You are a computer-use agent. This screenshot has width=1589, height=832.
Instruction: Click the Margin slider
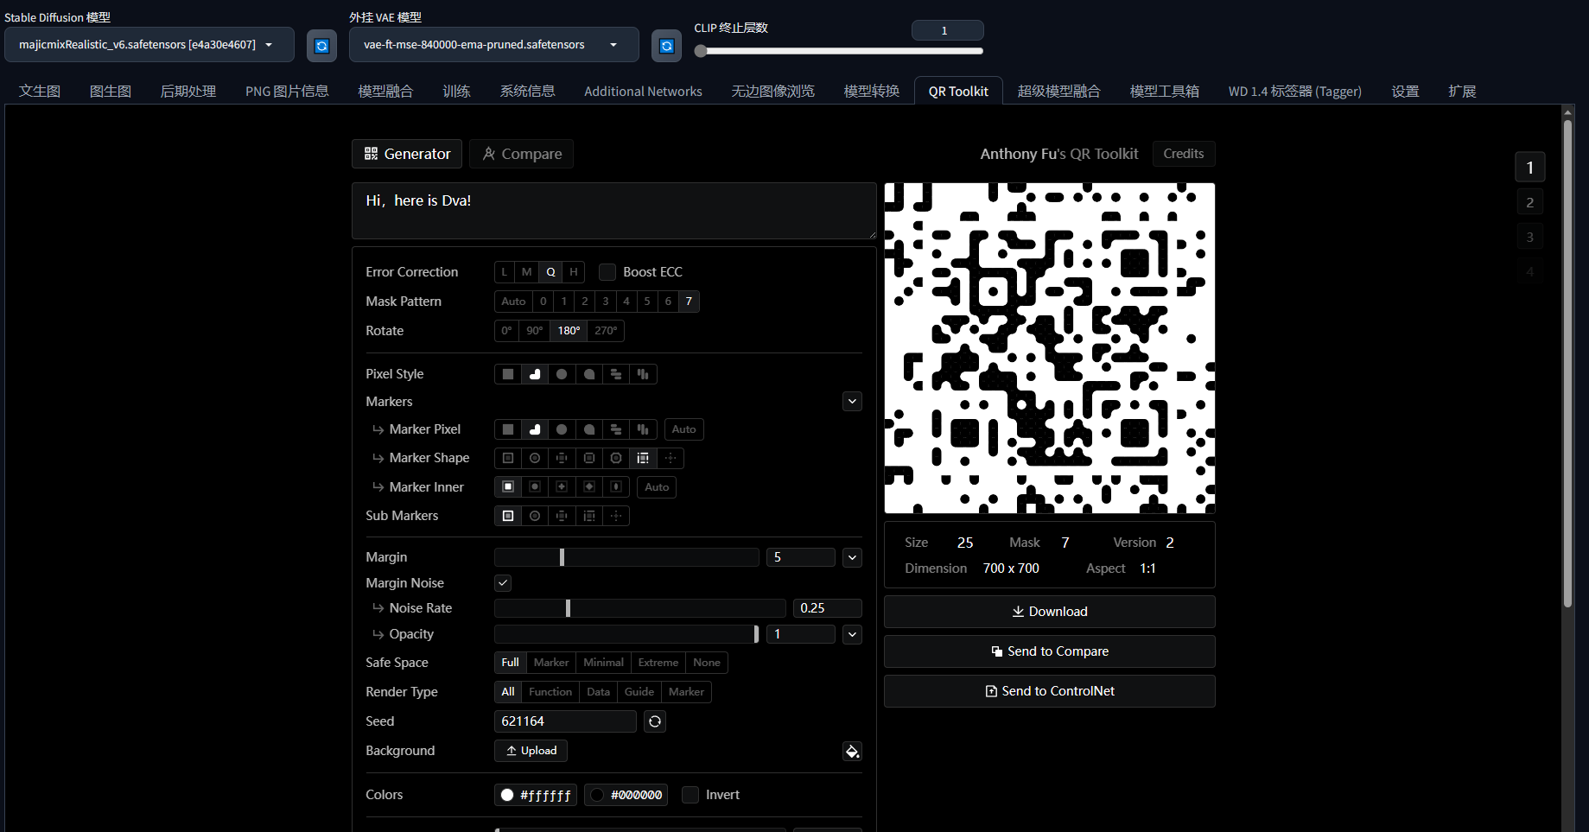pyautogui.click(x=626, y=557)
